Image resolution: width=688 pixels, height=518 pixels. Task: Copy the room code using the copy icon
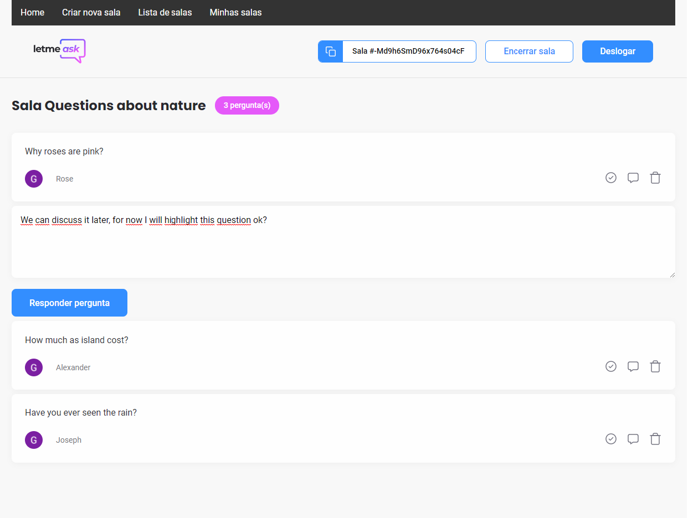[330, 51]
